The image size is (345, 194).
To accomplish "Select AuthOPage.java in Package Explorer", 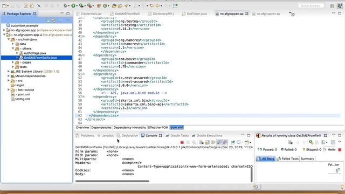I will pyautogui.click(x=34, y=53).
